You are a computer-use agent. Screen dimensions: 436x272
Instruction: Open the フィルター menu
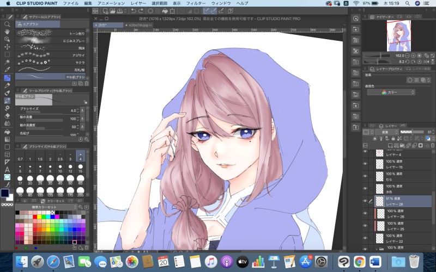point(196,3)
